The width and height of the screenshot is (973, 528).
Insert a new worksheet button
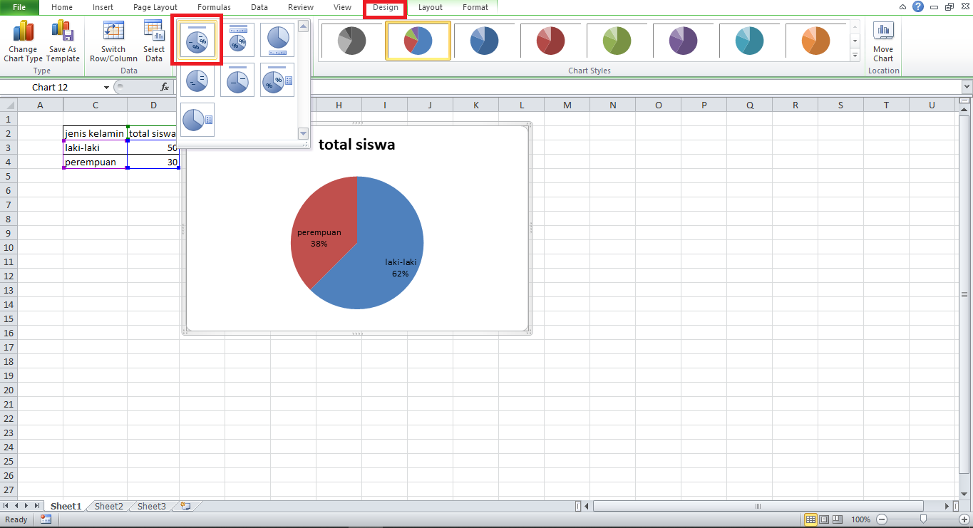pos(184,506)
